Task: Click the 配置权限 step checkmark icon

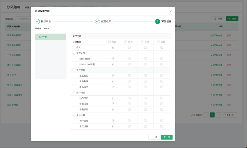Action: [x=98, y=21]
